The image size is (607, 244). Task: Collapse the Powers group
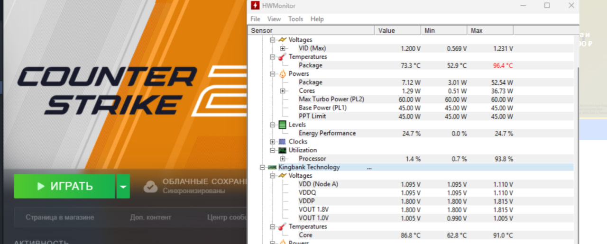click(x=273, y=74)
